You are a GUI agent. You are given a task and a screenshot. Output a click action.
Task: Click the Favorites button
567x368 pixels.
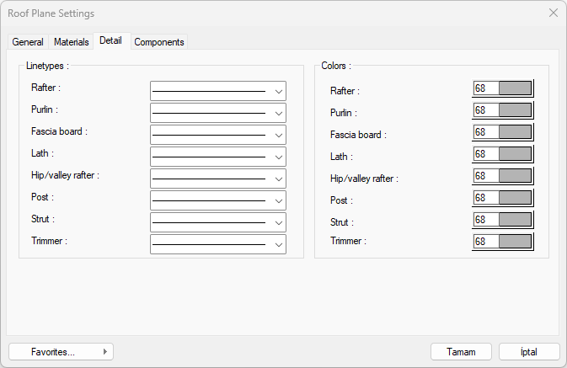tap(61, 352)
